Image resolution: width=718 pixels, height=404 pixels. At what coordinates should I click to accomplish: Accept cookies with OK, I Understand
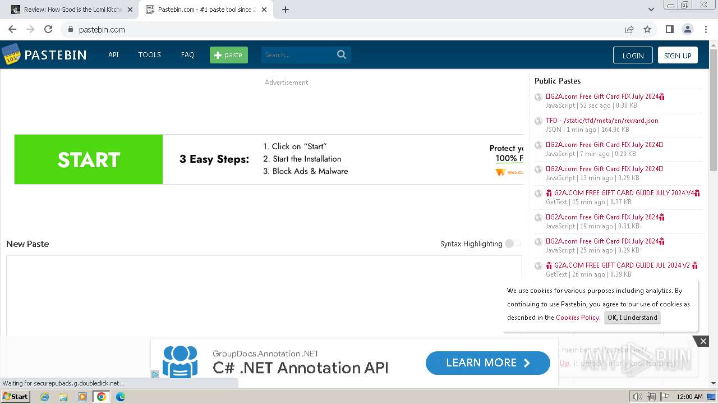click(x=632, y=318)
